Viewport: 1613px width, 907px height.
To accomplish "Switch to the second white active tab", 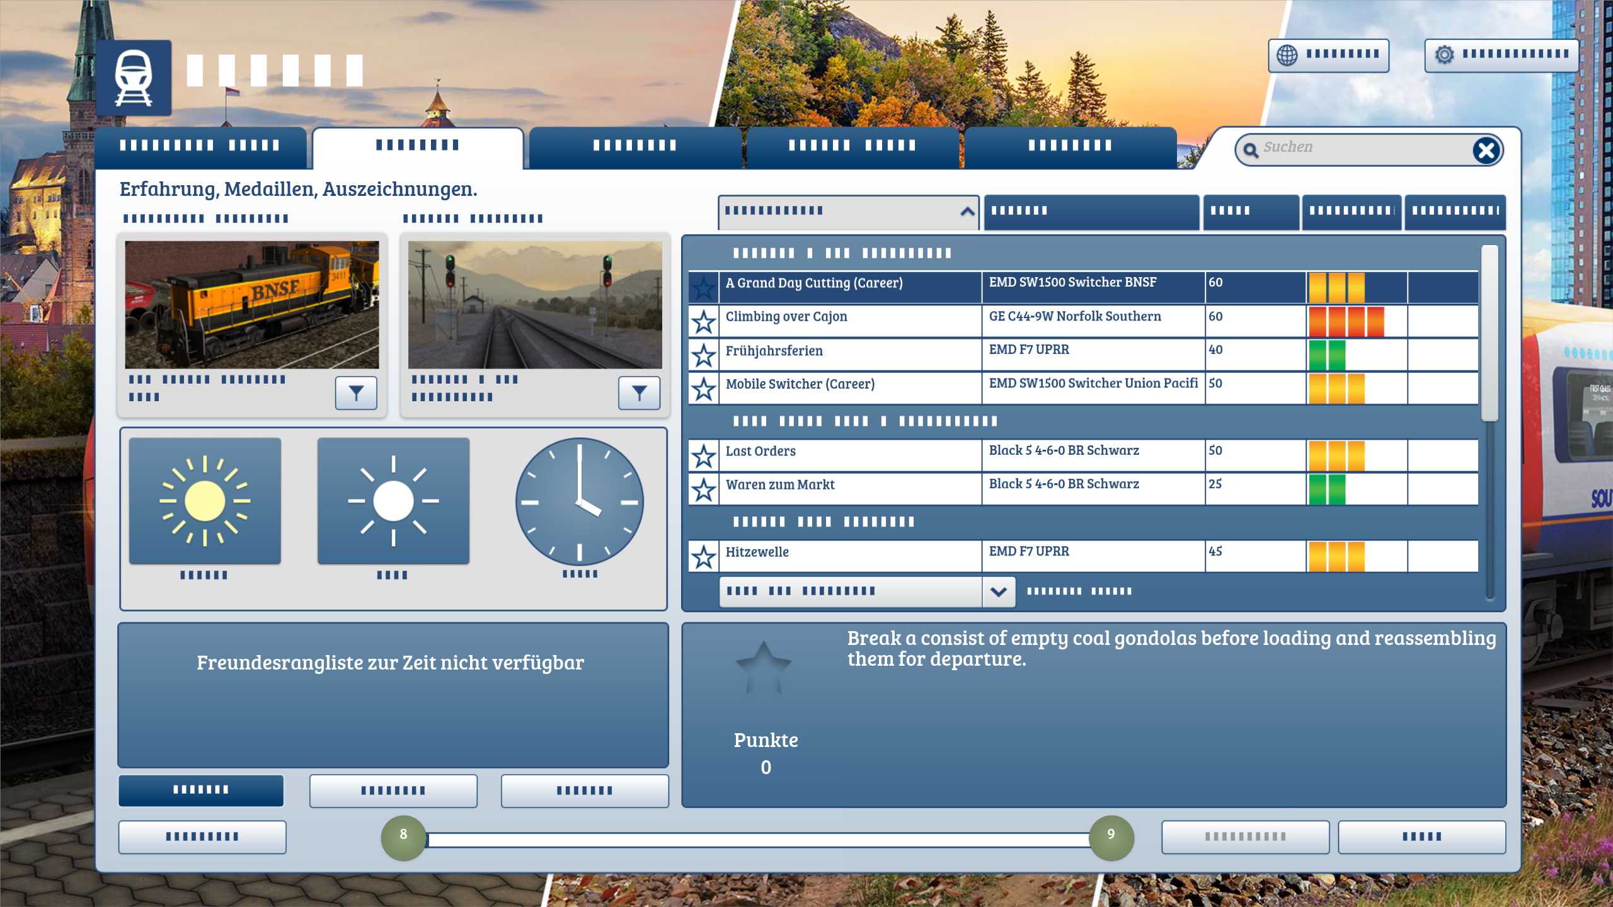I will pos(418,146).
